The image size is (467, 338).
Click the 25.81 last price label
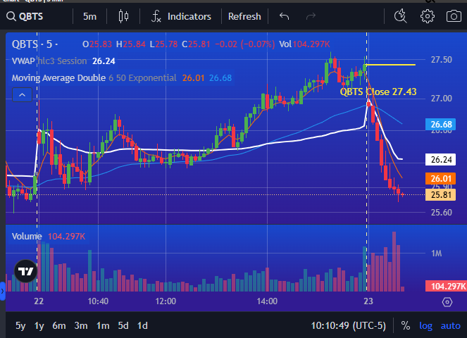coord(441,195)
